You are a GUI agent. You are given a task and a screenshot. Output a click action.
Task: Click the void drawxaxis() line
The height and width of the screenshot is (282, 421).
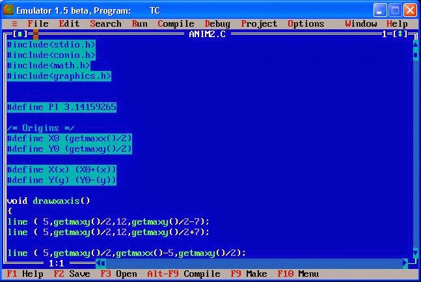[x=48, y=201]
